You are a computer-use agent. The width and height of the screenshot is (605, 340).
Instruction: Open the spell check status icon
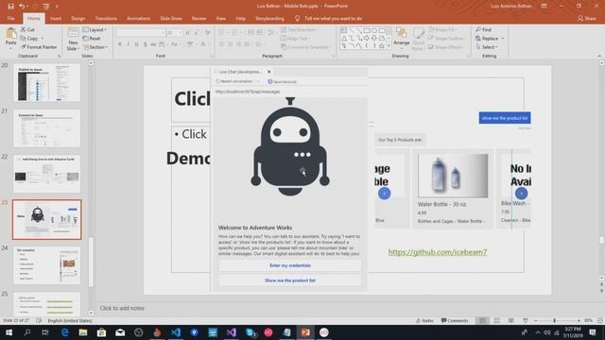[x=39, y=321]
